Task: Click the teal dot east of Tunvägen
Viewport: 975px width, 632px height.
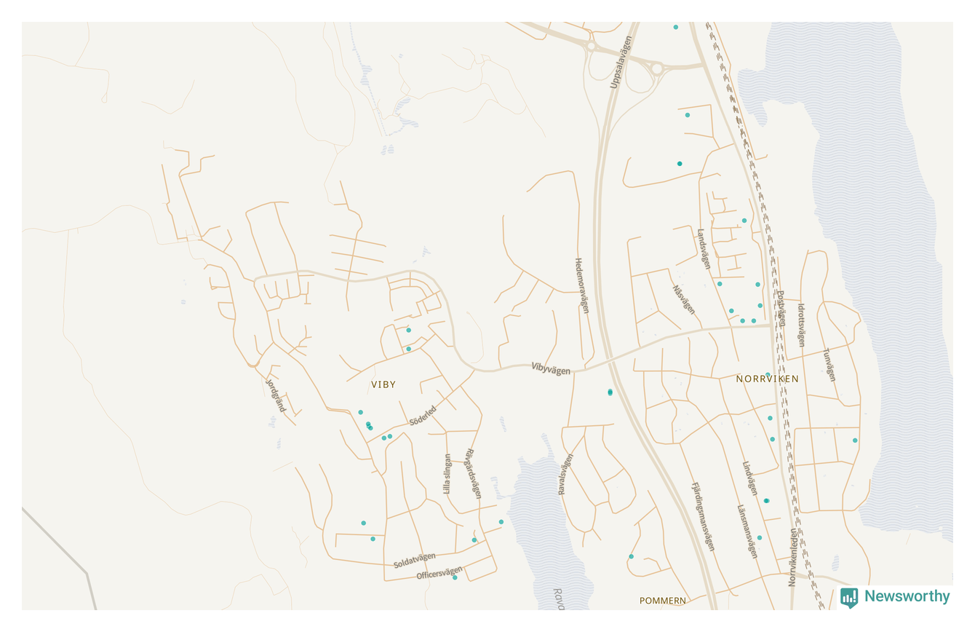Action: coord(855,441)
